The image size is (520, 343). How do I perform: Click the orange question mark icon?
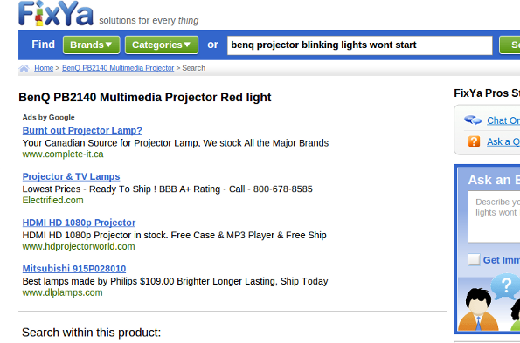tap(475, 141)
